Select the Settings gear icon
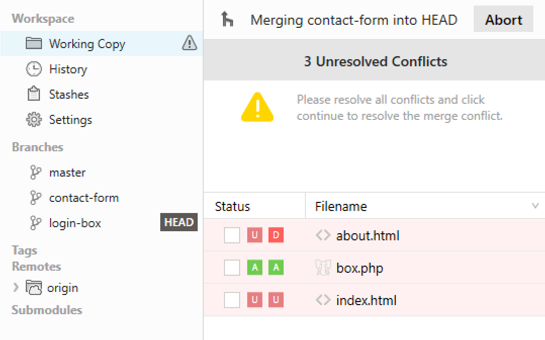 [33, 120]
